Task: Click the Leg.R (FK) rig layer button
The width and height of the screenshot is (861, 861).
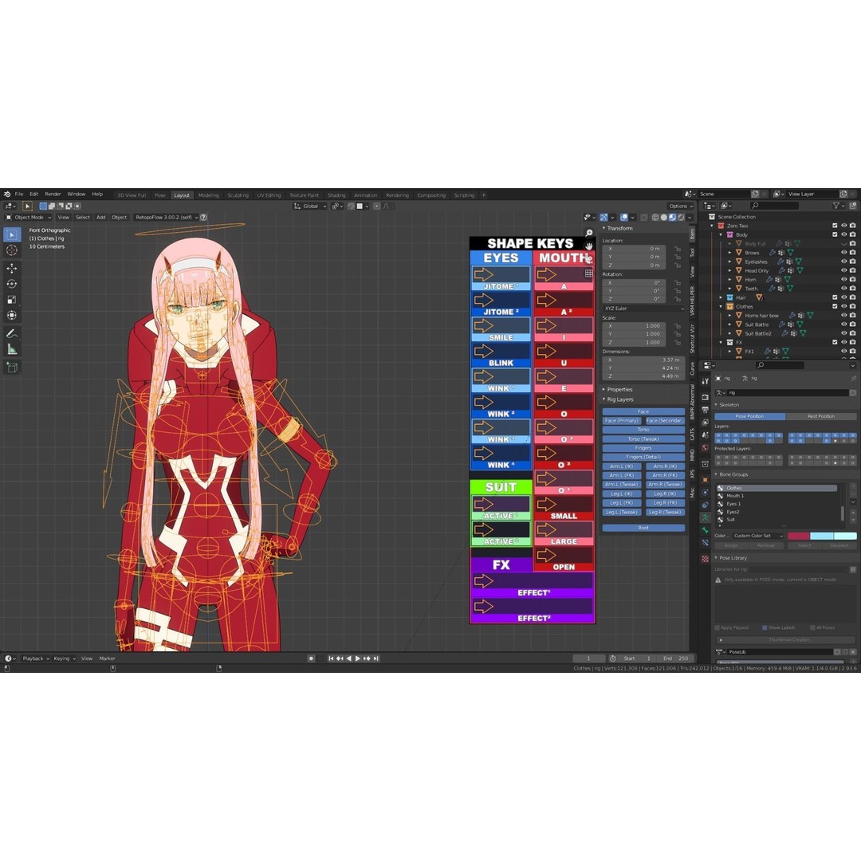Action: pyautogui.click(x=665, y=502)
